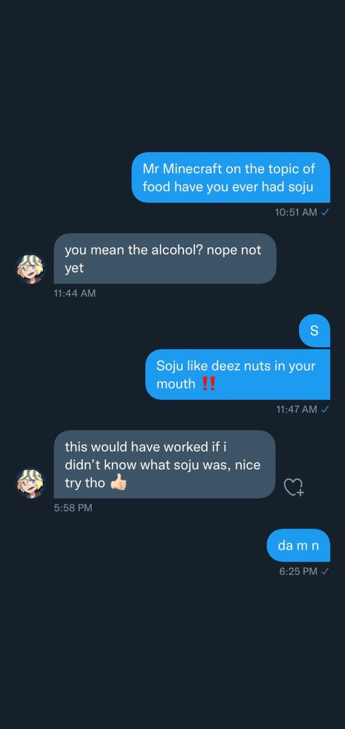Select the single 'S' message bubble

coord(315,331)
